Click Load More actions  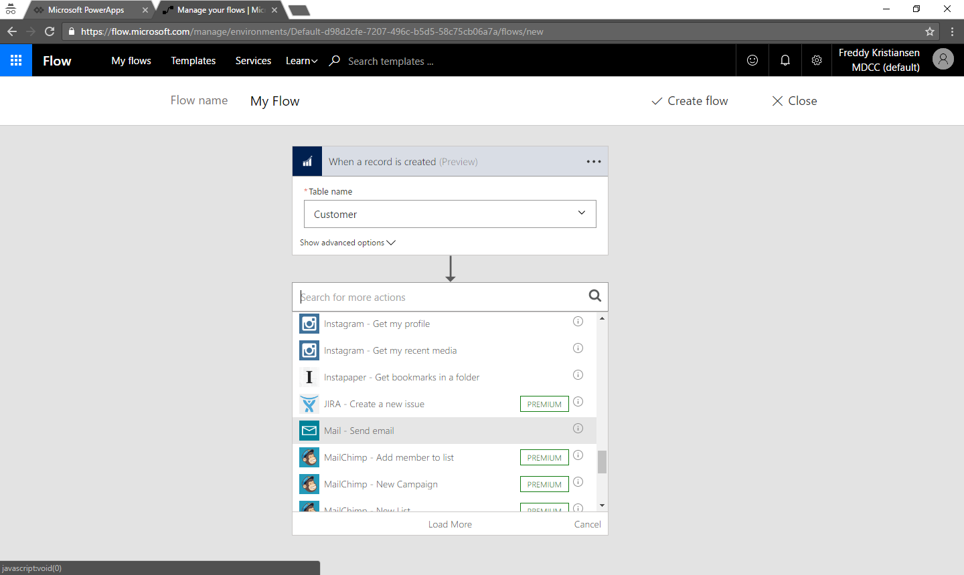[450, 524]
